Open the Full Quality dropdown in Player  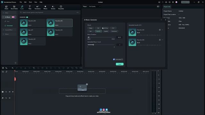point(95,6)
